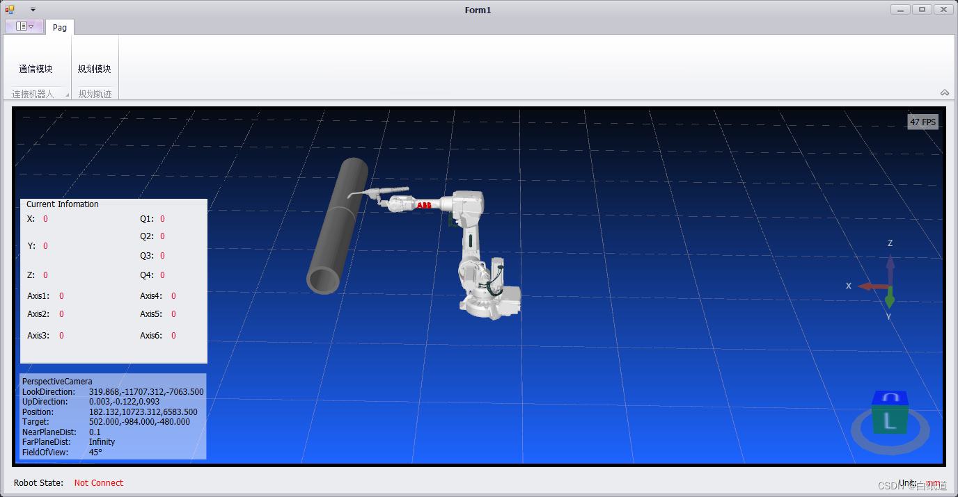Image resolution: width=958 pixels, height=497 pixels.
Task: Click the Robot State: label
Action: tap(38, 483)
